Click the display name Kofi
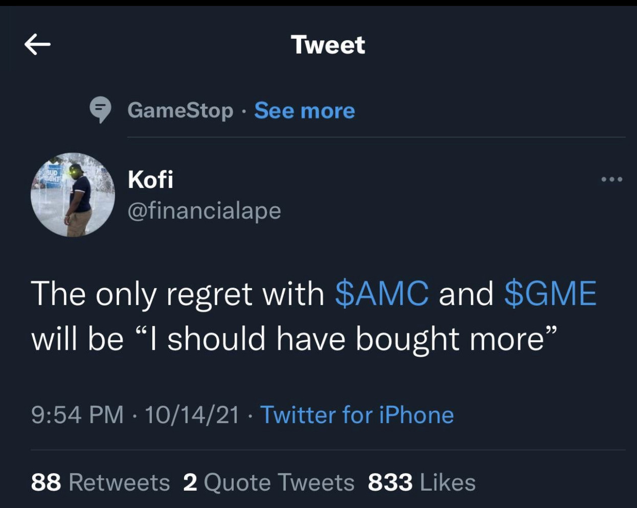 pyautogui.click(x=150, y=179)
